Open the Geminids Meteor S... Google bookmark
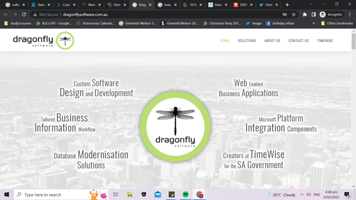Screen dimensions: 356x200 pyautogui.click(x=138, y=23)
